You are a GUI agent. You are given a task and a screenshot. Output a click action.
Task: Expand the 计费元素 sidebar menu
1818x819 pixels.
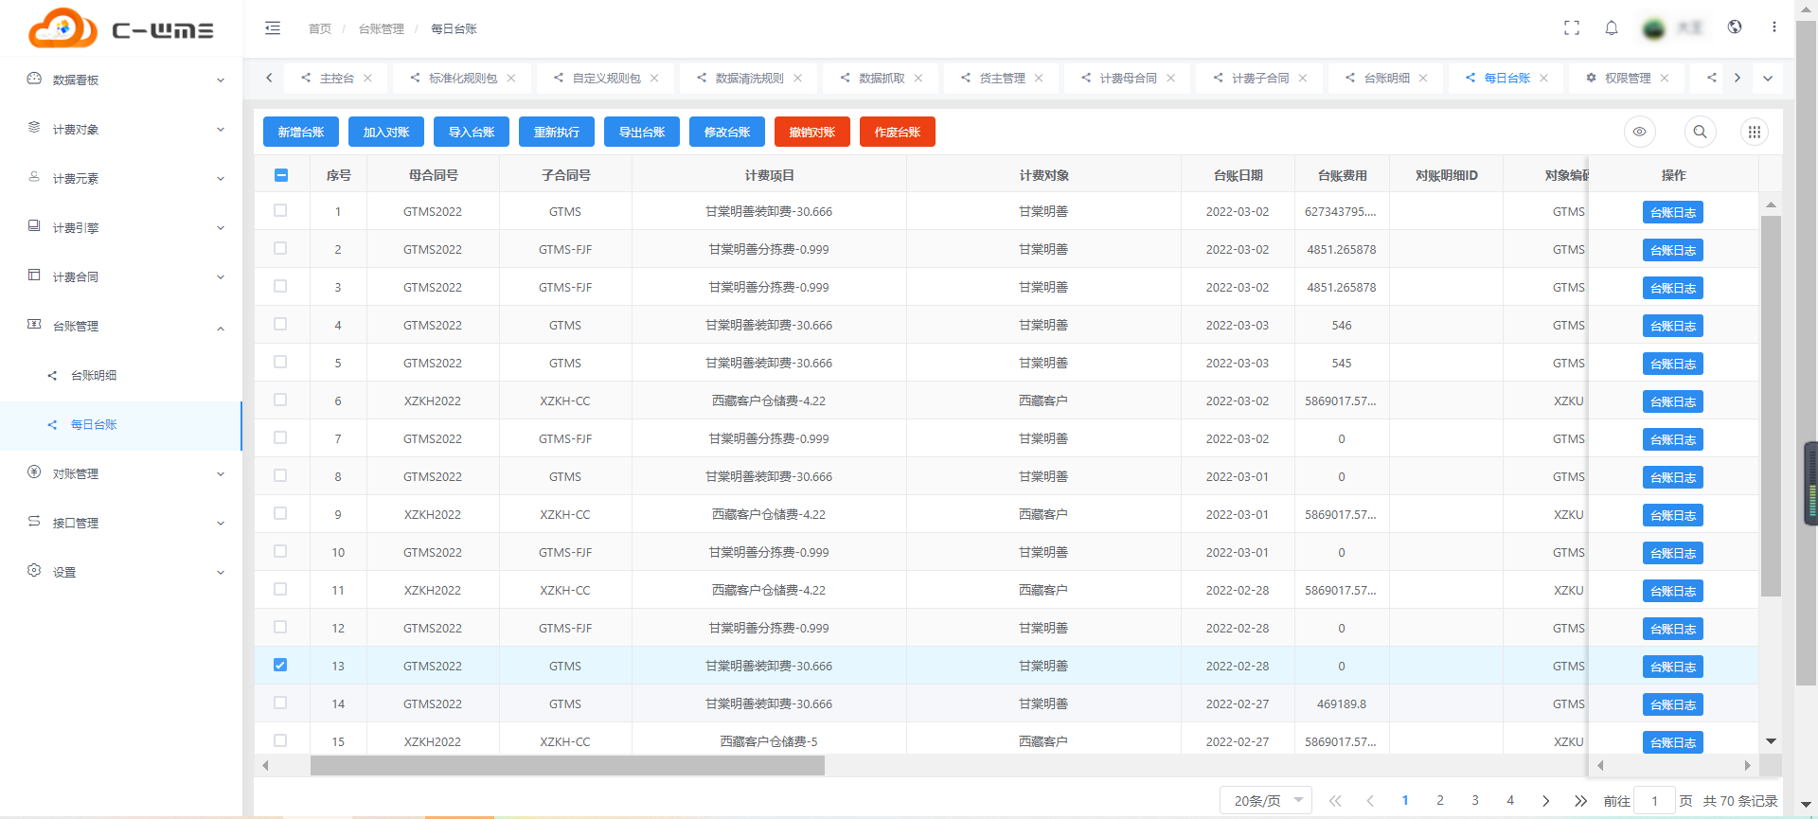(x=121, y=178)
